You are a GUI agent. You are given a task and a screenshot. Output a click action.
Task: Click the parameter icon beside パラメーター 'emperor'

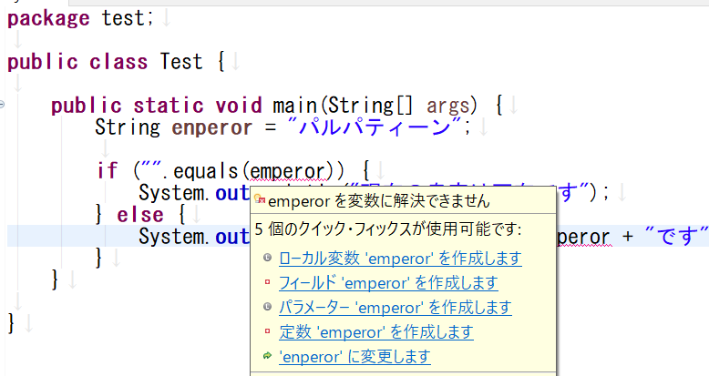pyautogui.click(x=266, y=308)
